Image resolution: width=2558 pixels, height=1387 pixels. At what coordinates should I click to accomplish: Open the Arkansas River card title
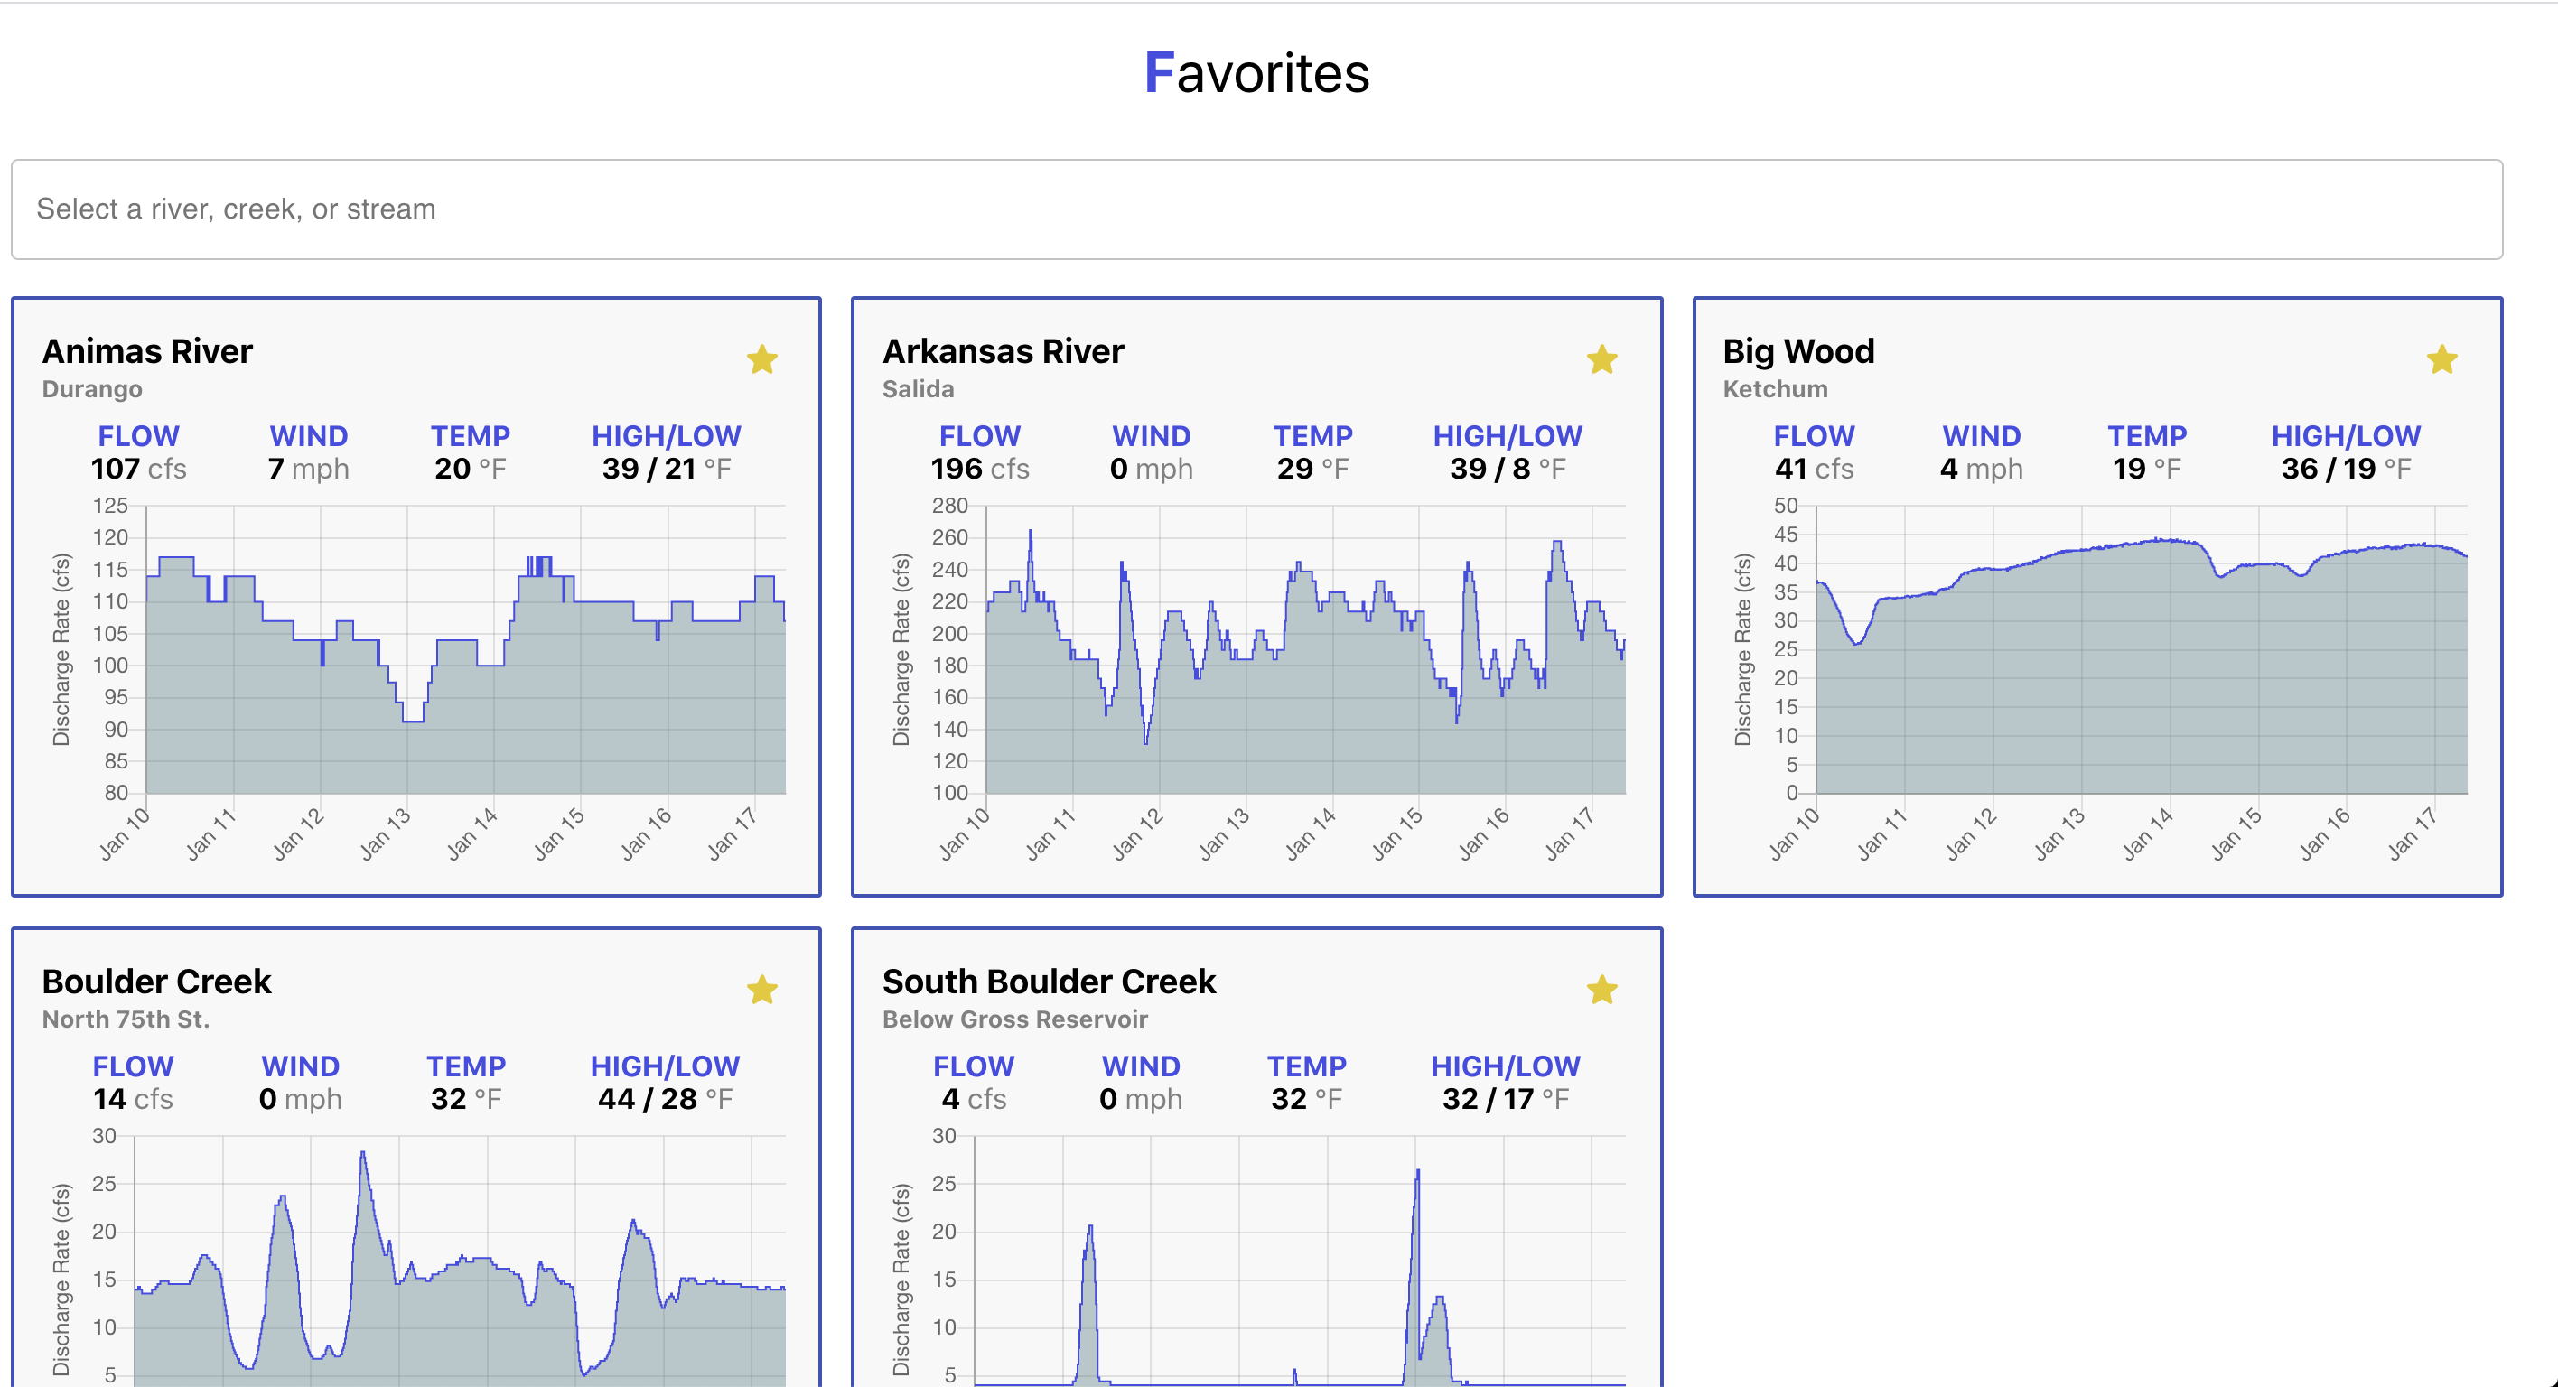click(1003, 351)
